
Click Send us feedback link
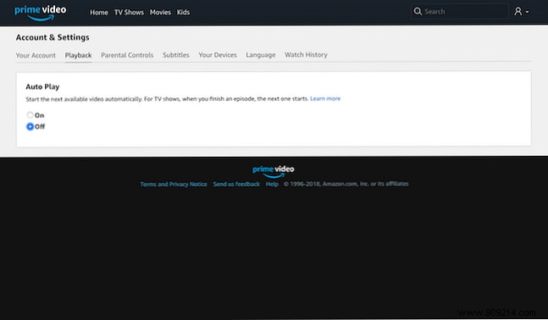pos(236,184)
